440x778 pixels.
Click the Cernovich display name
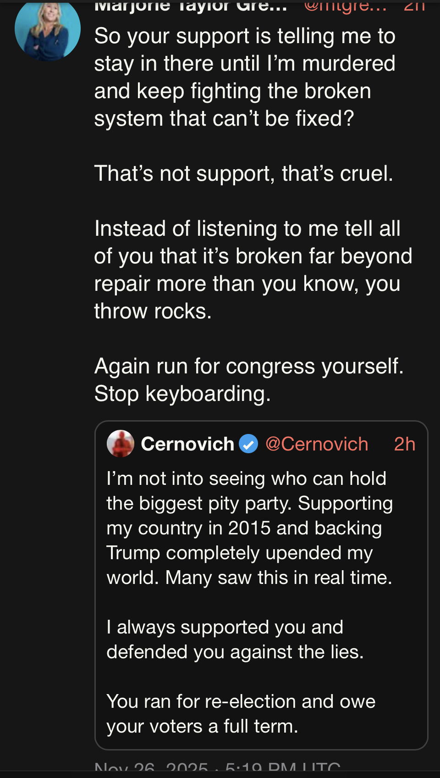click(187, 444)
